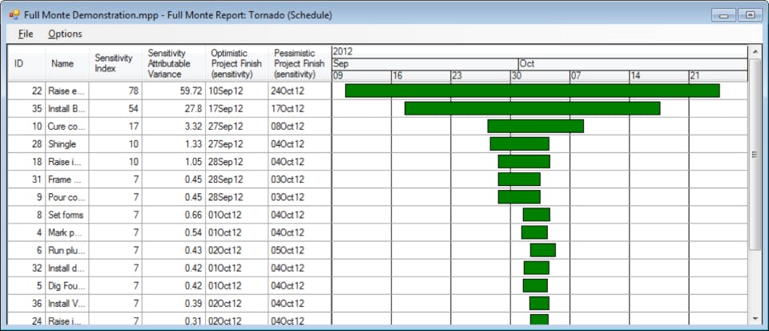
Task: Click the Pessimistic Project Finish header
Action: point(300,63)
